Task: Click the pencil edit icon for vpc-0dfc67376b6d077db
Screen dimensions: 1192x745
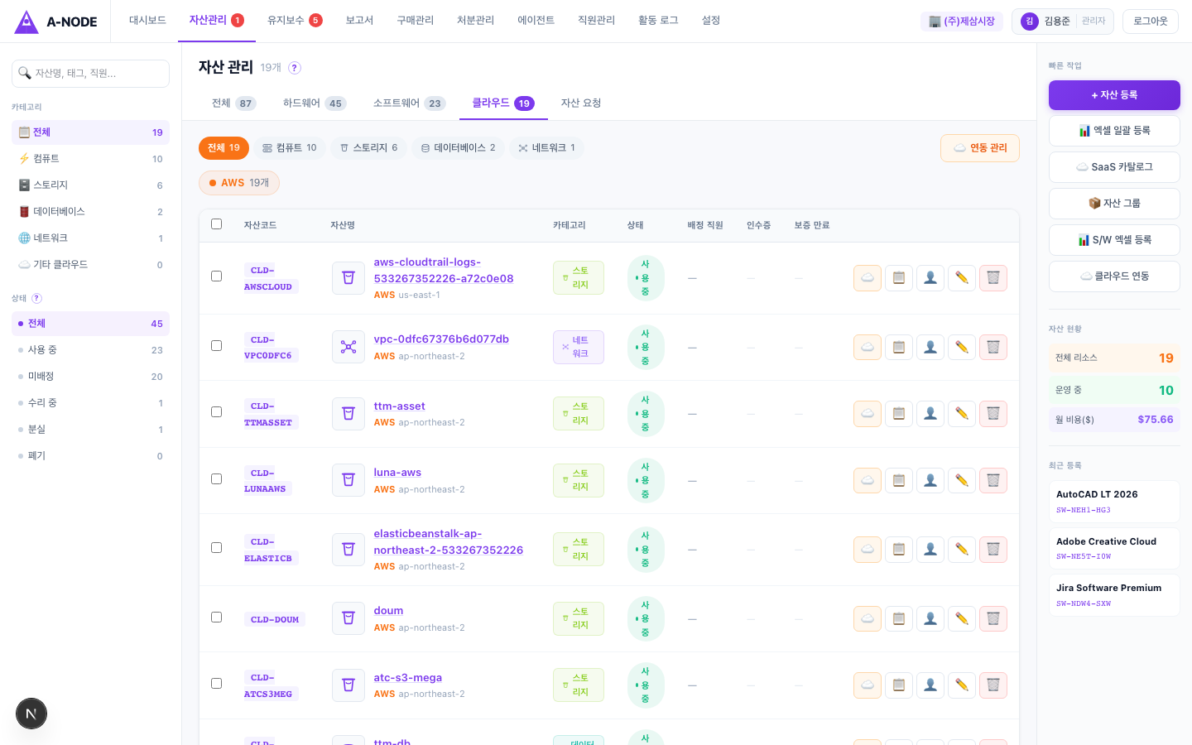Action: tap(961, 348)
